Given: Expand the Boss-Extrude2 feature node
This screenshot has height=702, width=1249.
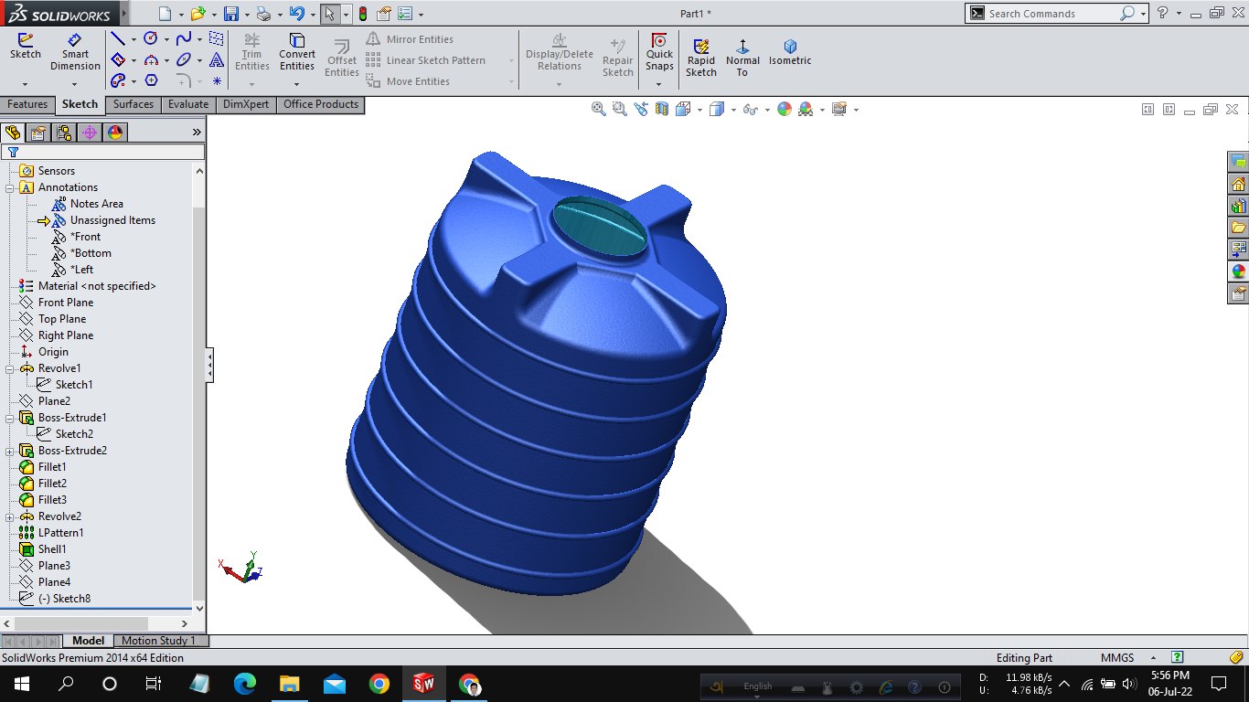Looking at the screenshot, I should click(10, 451).
